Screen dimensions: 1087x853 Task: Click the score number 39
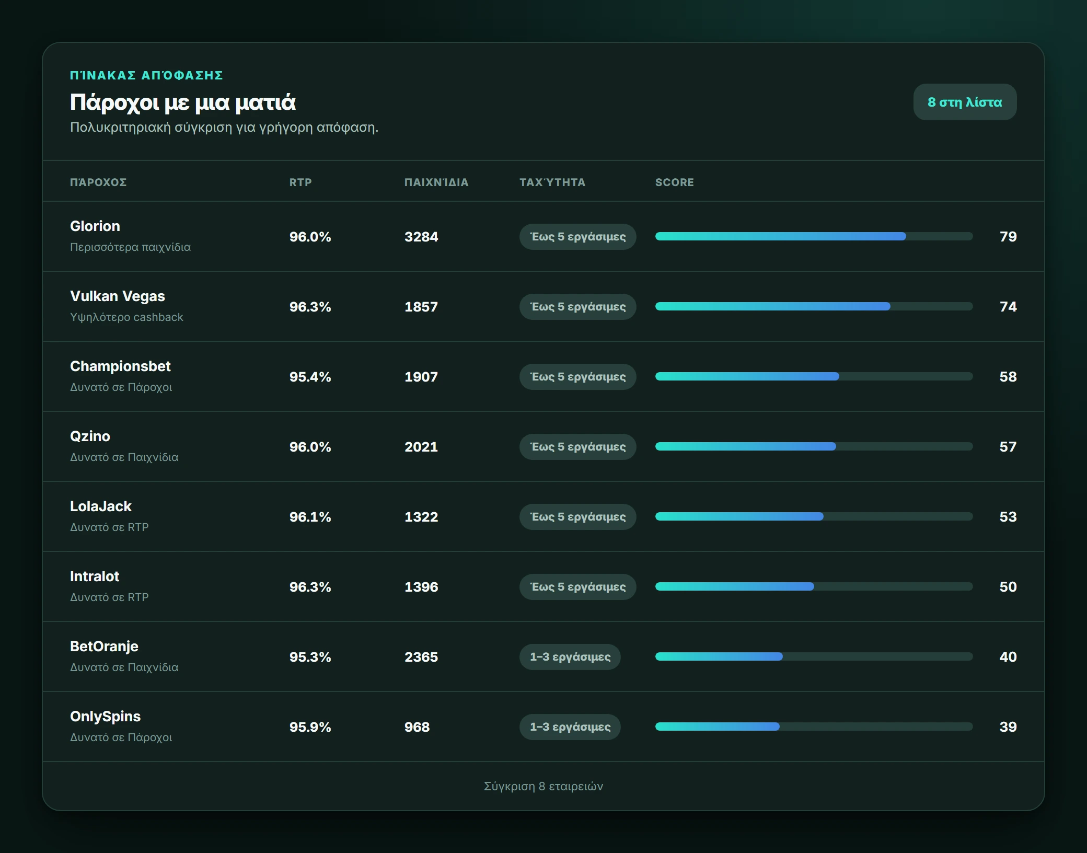click(x=1008, y=727)
